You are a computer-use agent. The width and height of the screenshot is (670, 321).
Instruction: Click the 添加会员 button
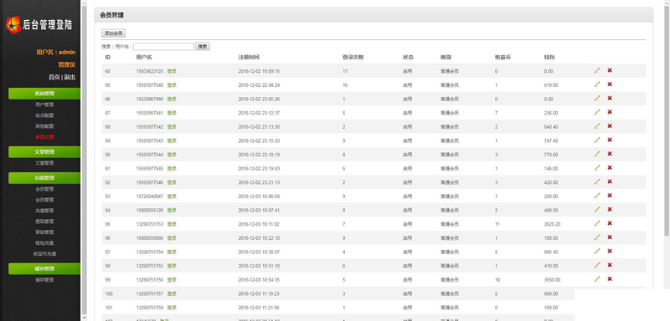pyautogui.click(x=114, y=33)
